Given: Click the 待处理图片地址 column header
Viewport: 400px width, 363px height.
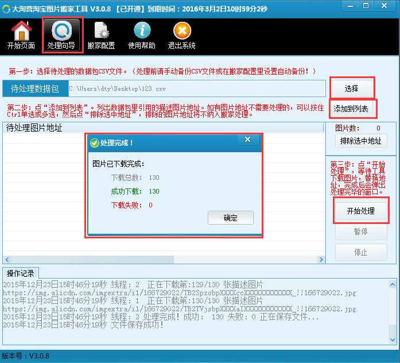Looking at the screenshot, I should [163, 128].
